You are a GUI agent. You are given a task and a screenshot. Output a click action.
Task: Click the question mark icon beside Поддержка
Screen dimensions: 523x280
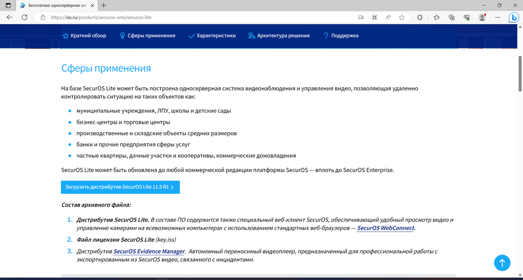pyautogui.click(x=326, y=36)
